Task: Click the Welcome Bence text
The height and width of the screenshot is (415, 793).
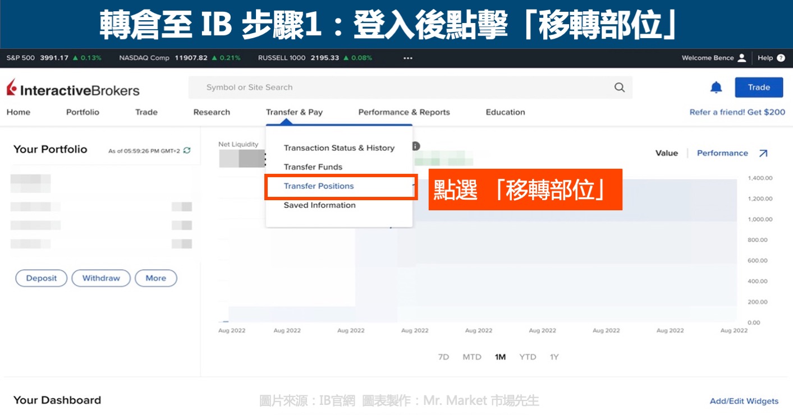Action: tap(708, 58)
